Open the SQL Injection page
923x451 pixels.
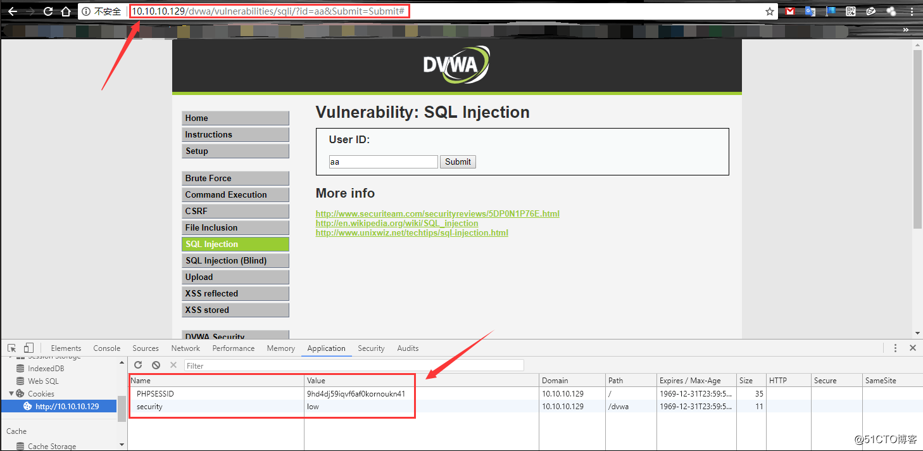[235, 244]
